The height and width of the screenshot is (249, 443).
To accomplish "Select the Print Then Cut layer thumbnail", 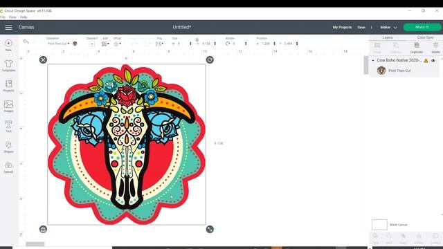I will [x=381, y=71].
